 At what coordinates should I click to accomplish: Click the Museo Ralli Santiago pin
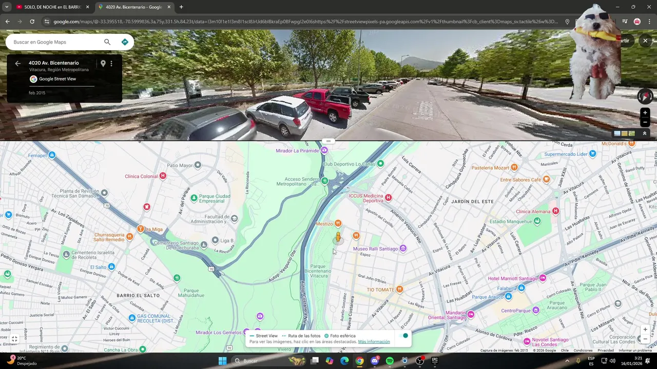pos(403,249)
